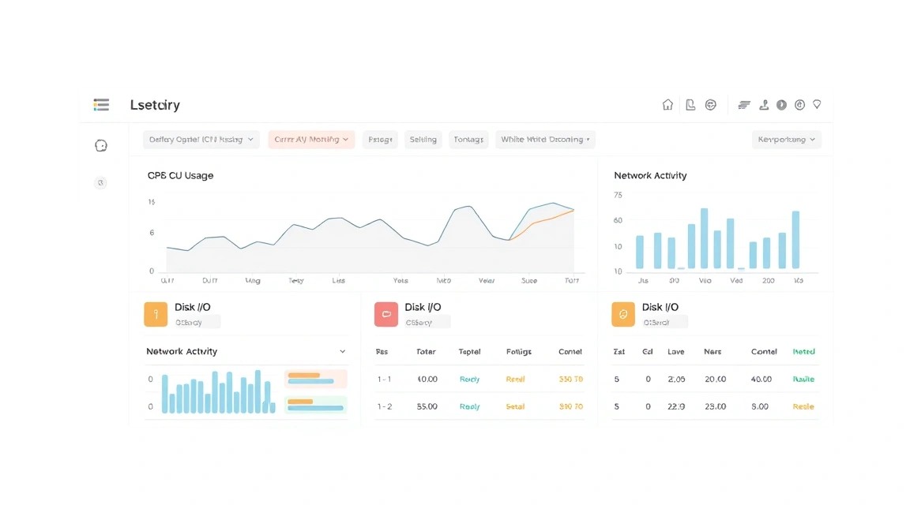Expand the first filter dropdown 'Deffery Opriel'

(x=201, y=139)
